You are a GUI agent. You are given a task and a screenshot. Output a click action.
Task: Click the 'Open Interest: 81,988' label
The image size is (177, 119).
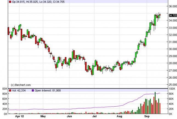point(48,90)
